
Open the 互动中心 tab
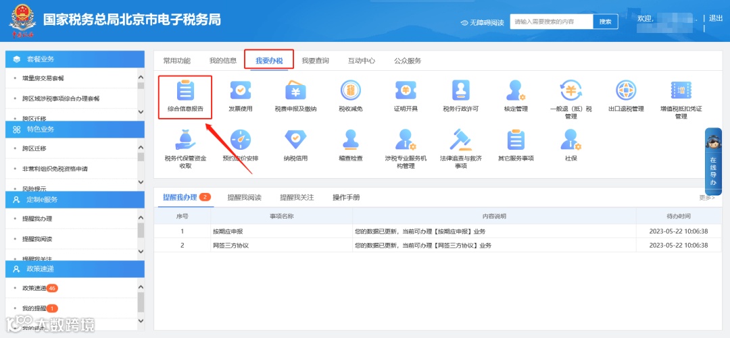click(x=362, y=61)
